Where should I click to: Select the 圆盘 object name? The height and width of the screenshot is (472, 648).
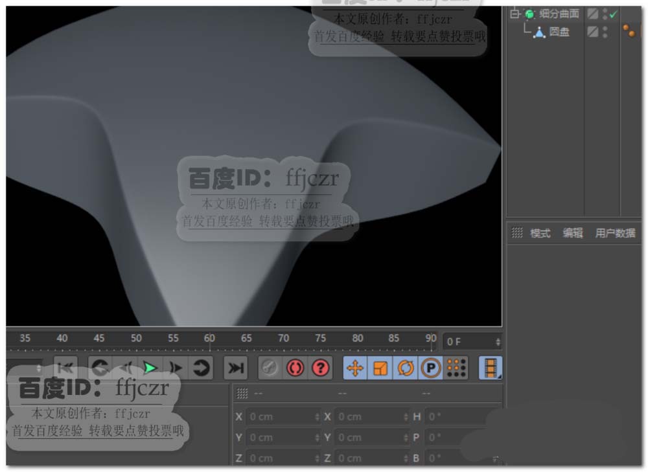[x=559, y=32]
